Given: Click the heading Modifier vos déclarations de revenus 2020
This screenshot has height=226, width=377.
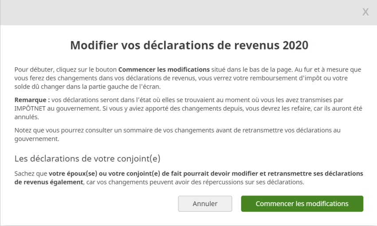Looking at the screenshot, I should pos(189,46).
